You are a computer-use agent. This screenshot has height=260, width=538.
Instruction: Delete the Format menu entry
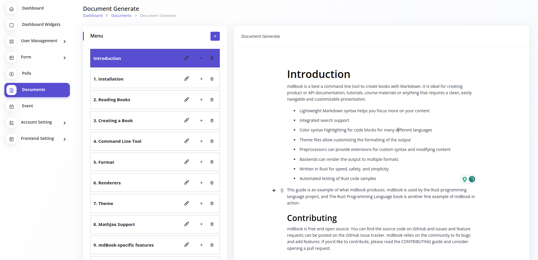point(212,162)
